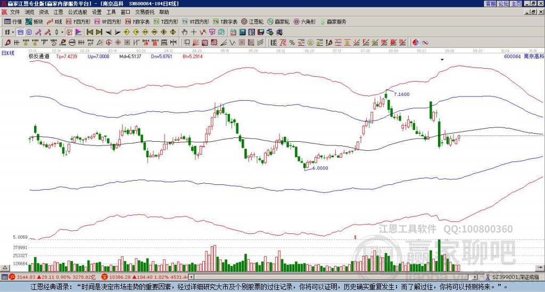Open the 浏览 menu

tap(30, 12)
